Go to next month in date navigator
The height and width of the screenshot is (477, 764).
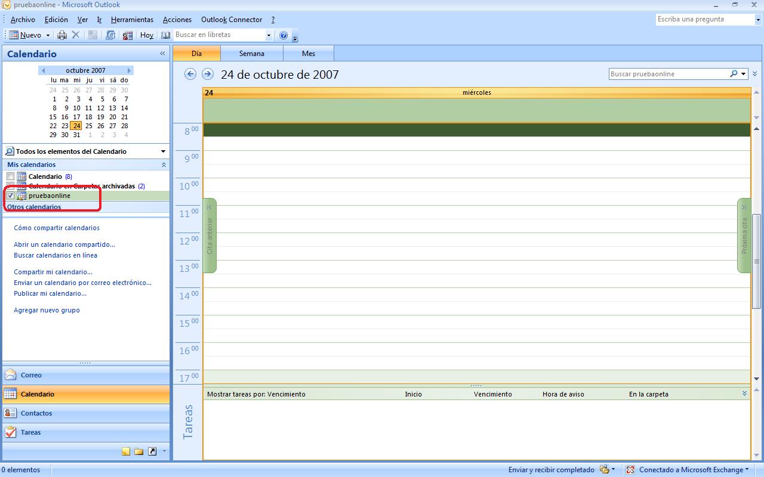pos(129,70)
